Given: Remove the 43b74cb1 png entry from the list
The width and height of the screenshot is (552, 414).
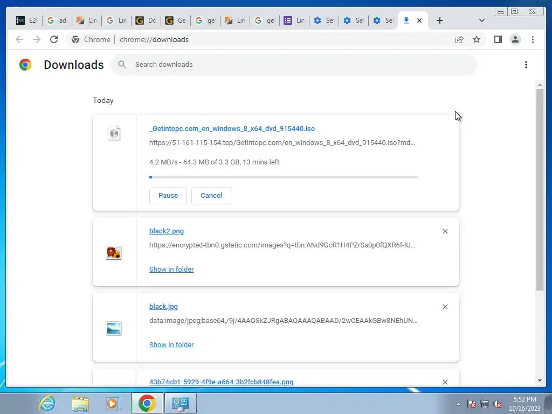Looking at the screenshot, I should (445, 382).
